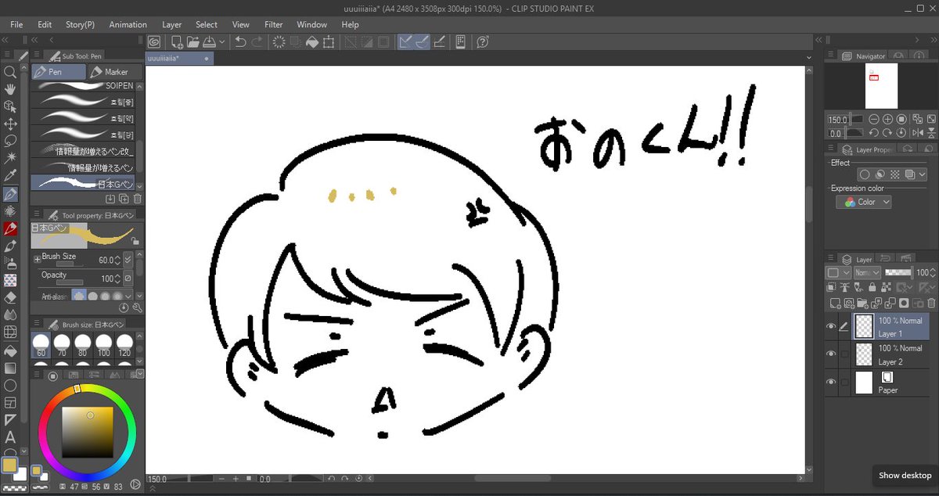Select the 日本Gペン brush
The width and height of the screenshot is (939, 496).
tap(83, 184)
